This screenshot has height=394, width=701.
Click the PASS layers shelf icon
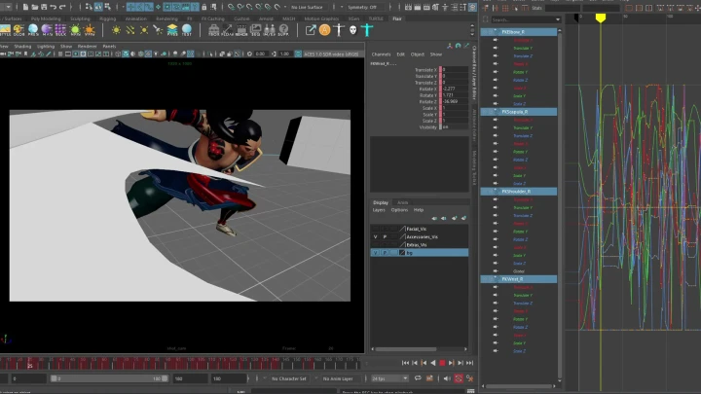[172, 30]
